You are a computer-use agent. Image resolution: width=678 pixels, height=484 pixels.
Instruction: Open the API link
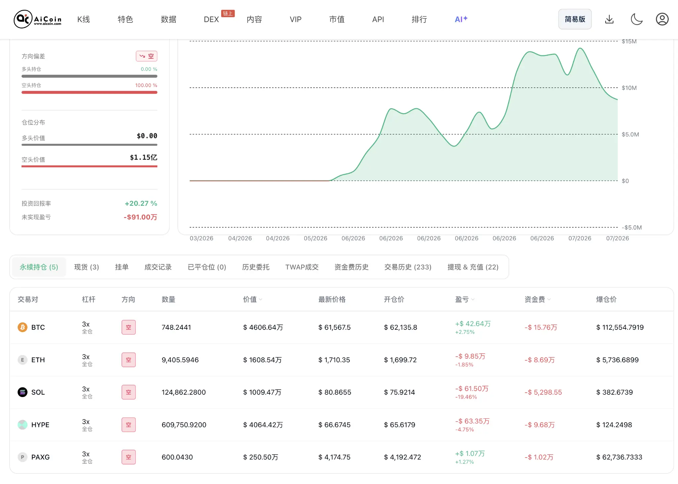click(378, 20)
